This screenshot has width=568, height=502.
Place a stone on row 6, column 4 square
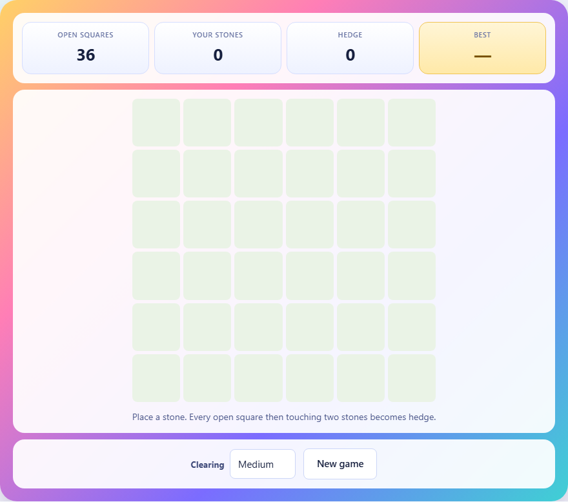pos(310,378)
